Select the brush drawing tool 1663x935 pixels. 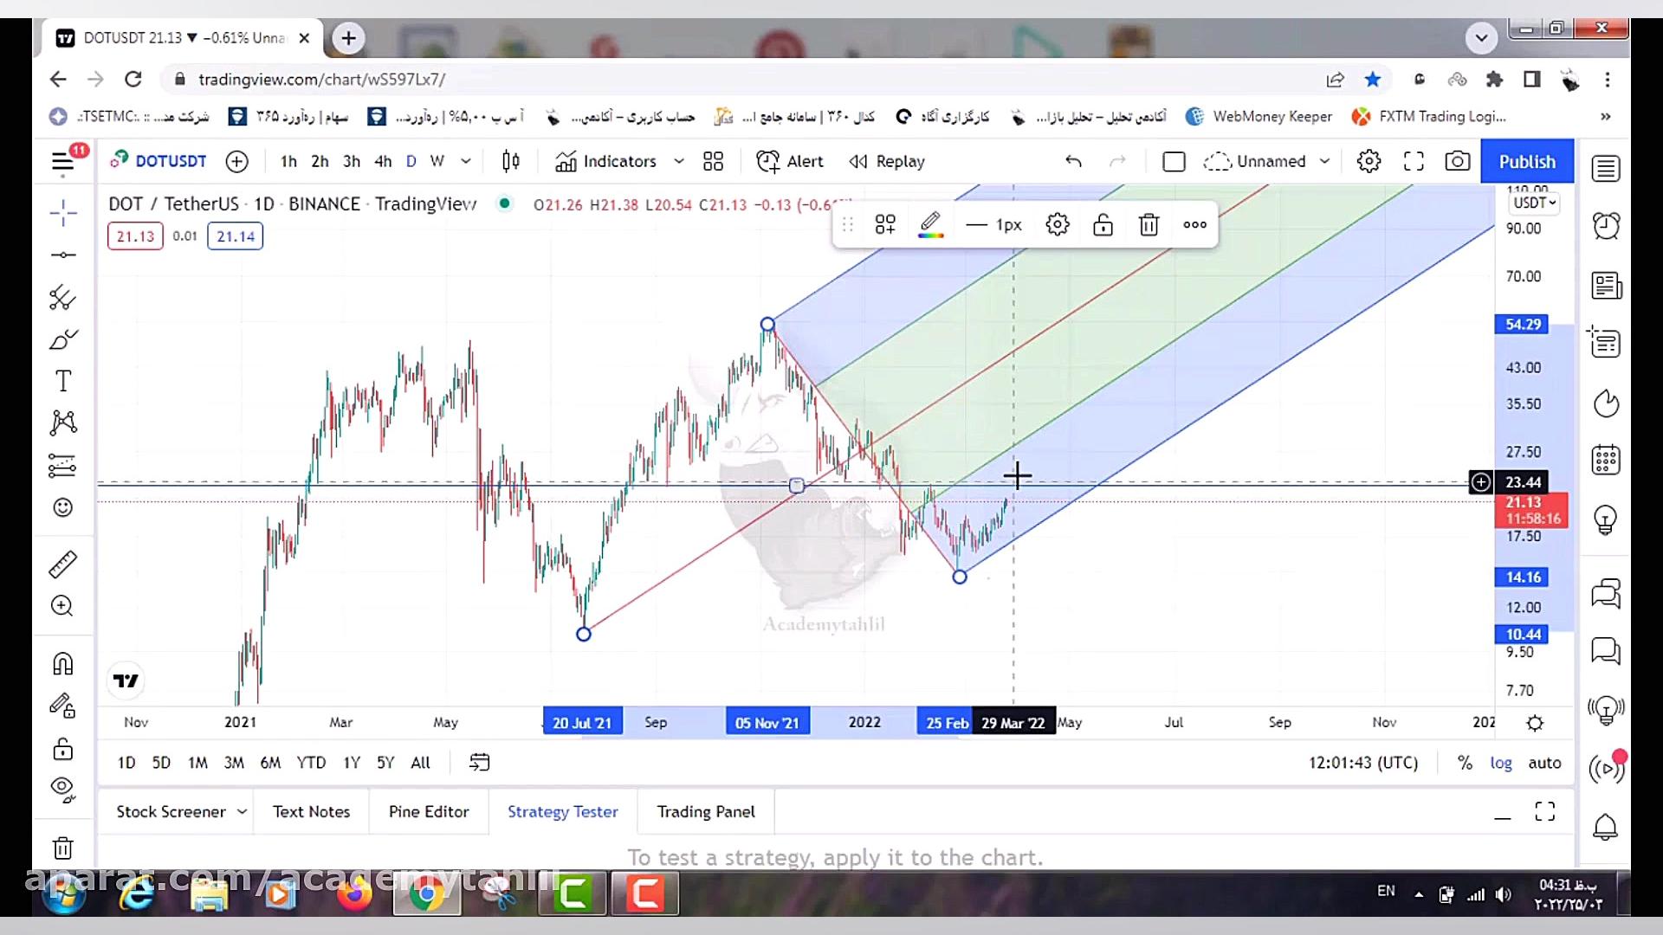click(62, 339)
